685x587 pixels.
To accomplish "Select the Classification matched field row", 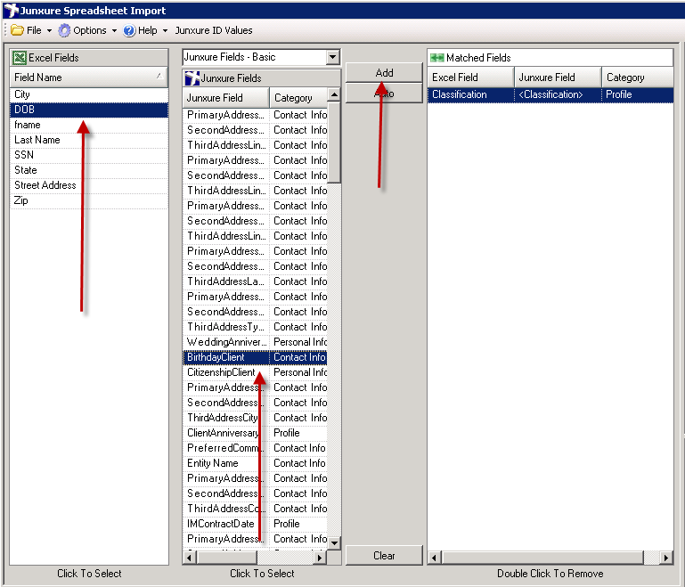I will pos(550,94).
